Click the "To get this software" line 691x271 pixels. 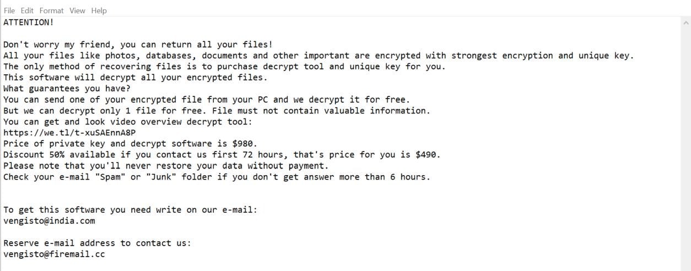130,210
